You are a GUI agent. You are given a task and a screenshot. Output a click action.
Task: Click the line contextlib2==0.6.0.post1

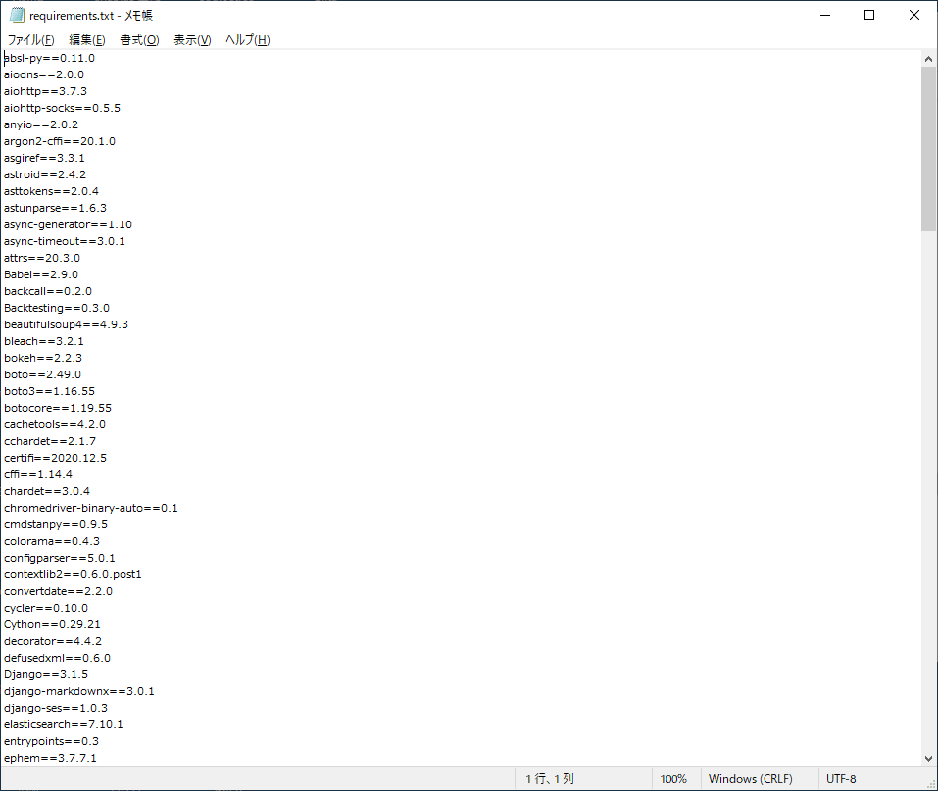(x=73, y=575)
